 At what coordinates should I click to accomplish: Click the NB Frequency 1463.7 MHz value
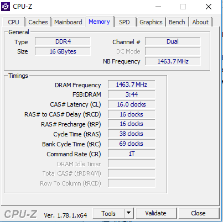click(173, 61)
